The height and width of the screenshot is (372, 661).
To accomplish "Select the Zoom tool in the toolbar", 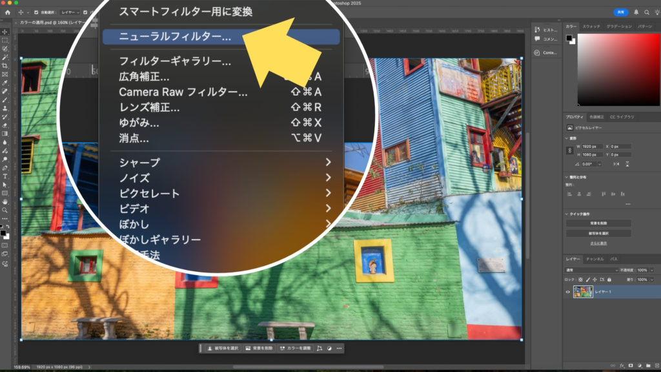I will click(5, 210).
